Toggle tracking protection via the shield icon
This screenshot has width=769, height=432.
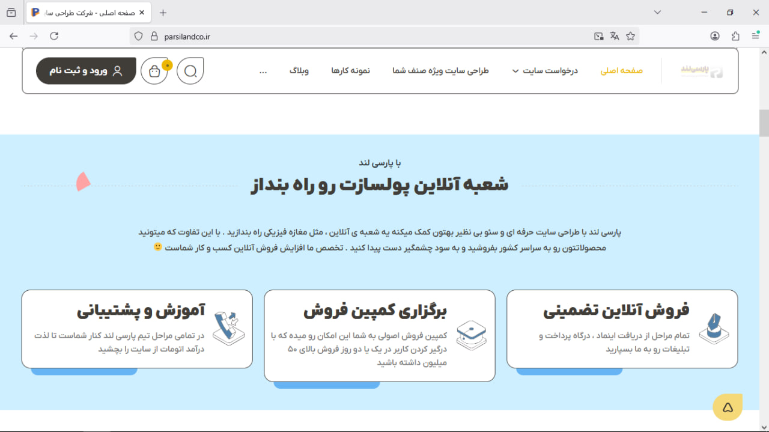coord(139,36)
